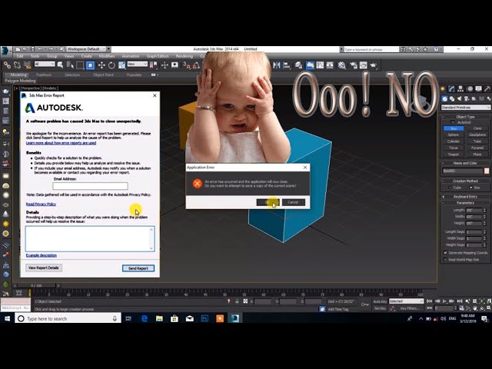Open the reference coordinate system View dropdown
The height and width of the screenshot is (369, 492).
tap(137, 64)
